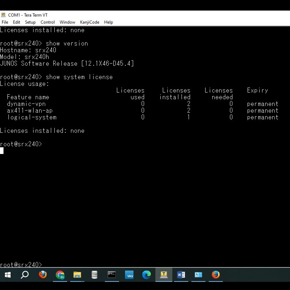Viewport: 290px width, 290px height.
Task: Click JUNOS Software Release version text
Action: click(67, 64)
